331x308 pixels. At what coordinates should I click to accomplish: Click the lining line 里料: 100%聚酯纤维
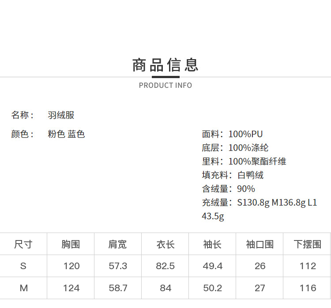(x=244, y=162)
